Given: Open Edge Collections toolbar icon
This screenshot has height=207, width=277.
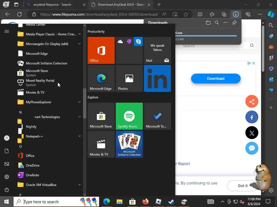Looking at the screenshot, I should (224, 14).
